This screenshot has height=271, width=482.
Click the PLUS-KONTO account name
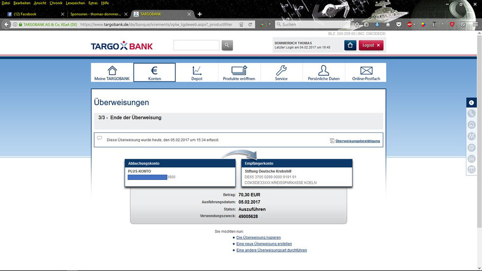point(139,171)
